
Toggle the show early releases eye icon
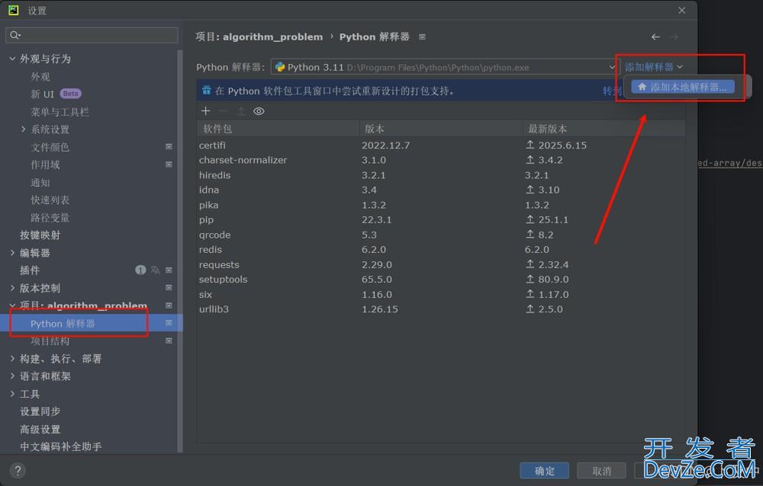[x=259, y=111]
